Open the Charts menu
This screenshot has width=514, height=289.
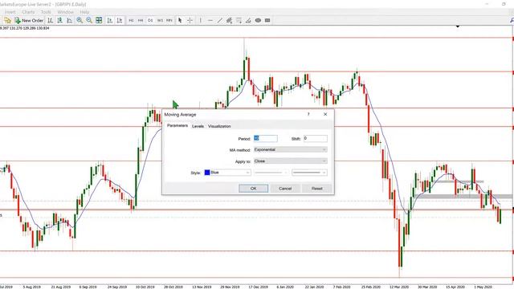(28, 12)
